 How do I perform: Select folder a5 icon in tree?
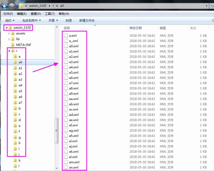pyautogui.click(x=15, y=91)
